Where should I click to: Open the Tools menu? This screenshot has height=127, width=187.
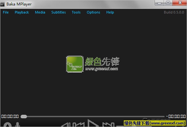coord(76,12)
